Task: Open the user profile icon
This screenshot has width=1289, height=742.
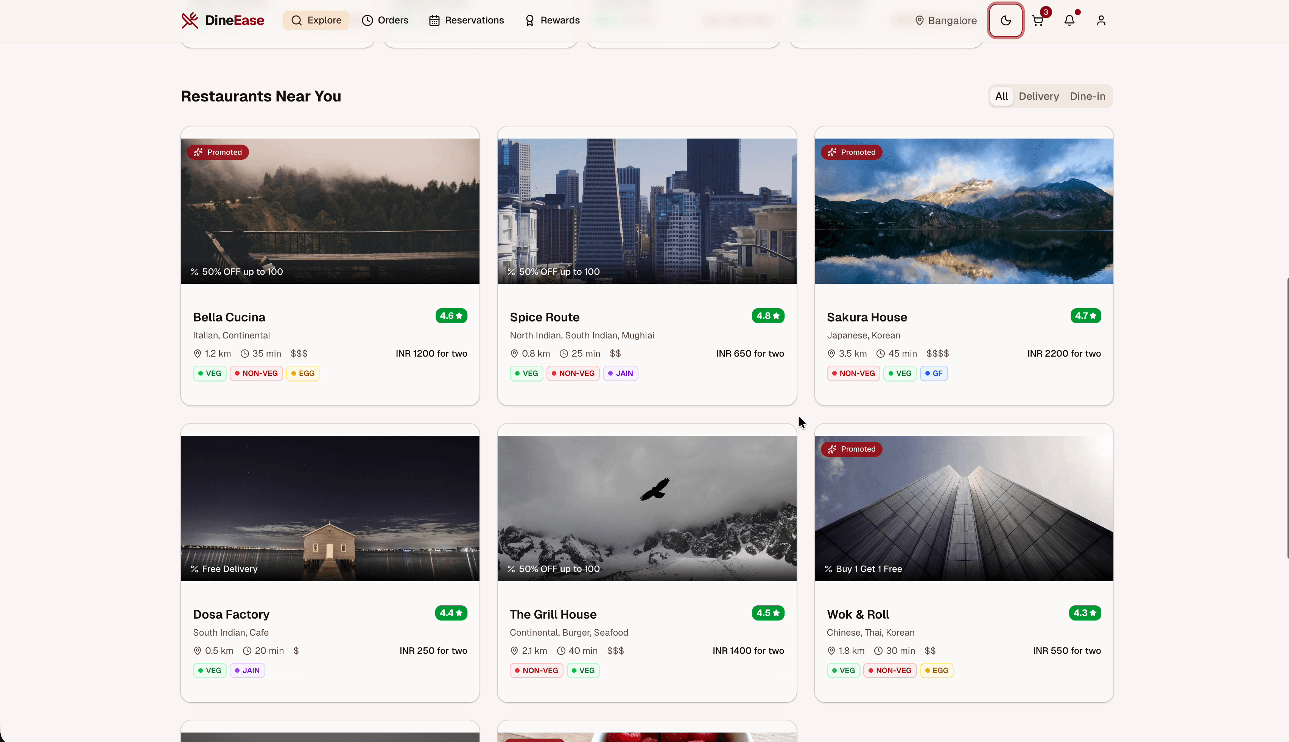Action: tap(1101, 20)
